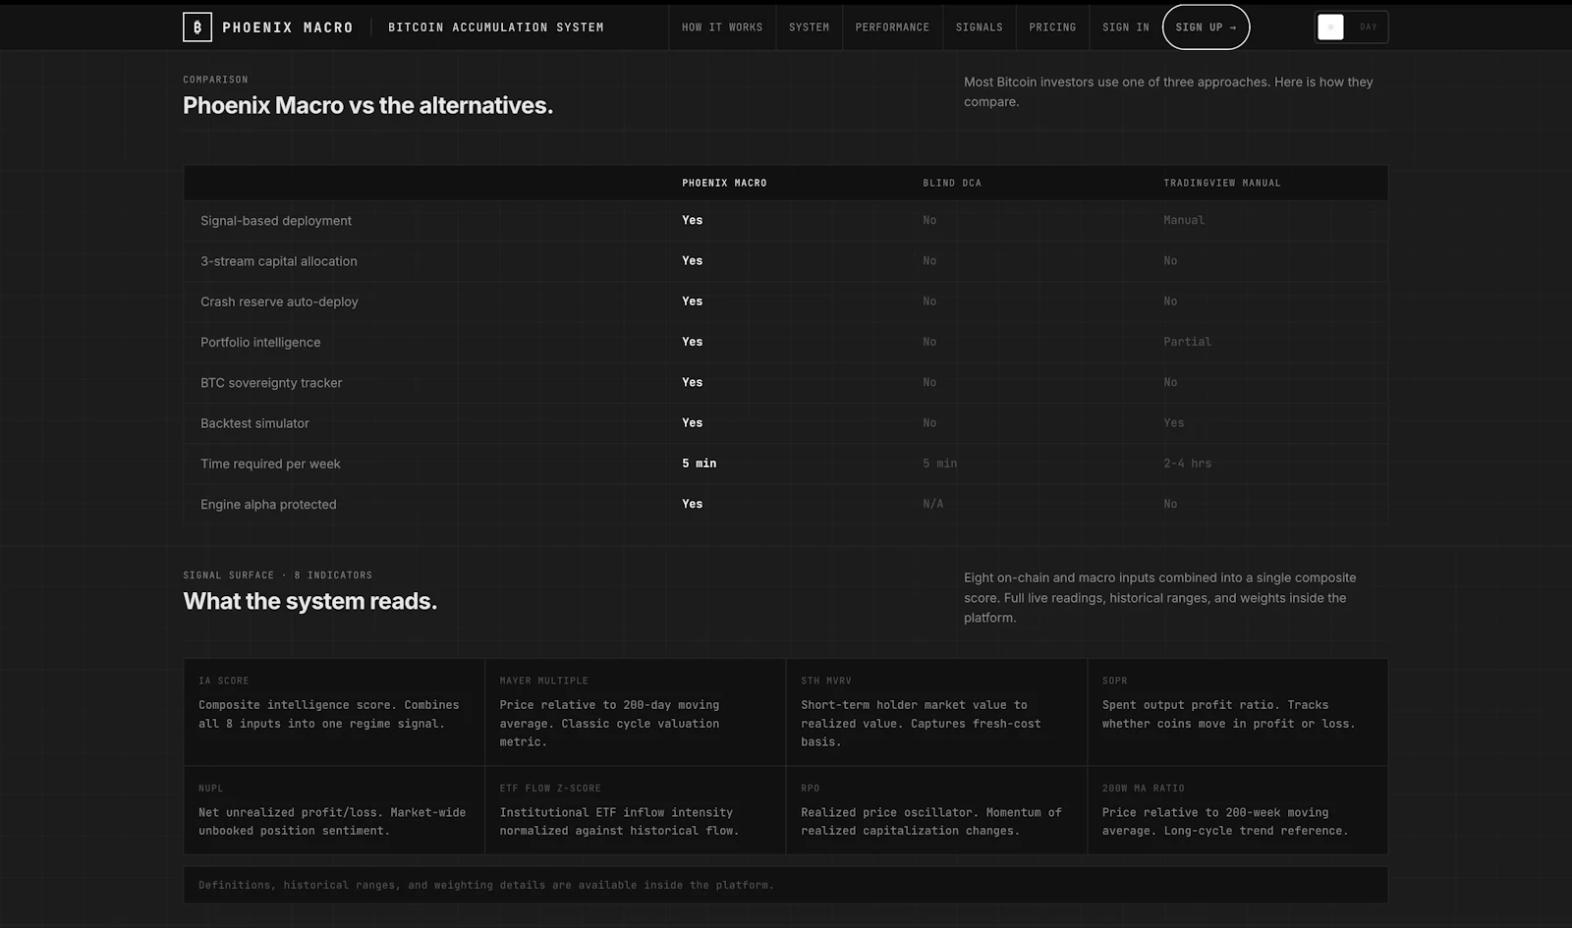The image size is (1572, 928).
Task: Open the Pricing nav item
Action: (1052, 27)
